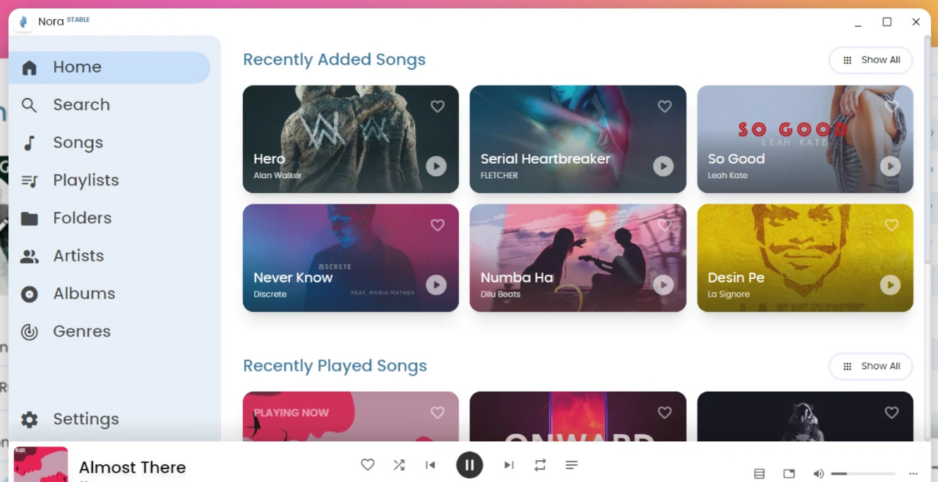
Task: Favorite the Serial Heartbreaker song
Action: [x=664, y=106]
